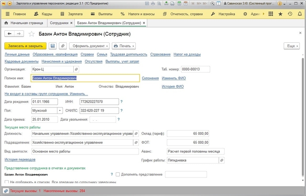Open the Еще dropdown menu
The height and width of the screenshot is (196, 306).
point(292,46)
